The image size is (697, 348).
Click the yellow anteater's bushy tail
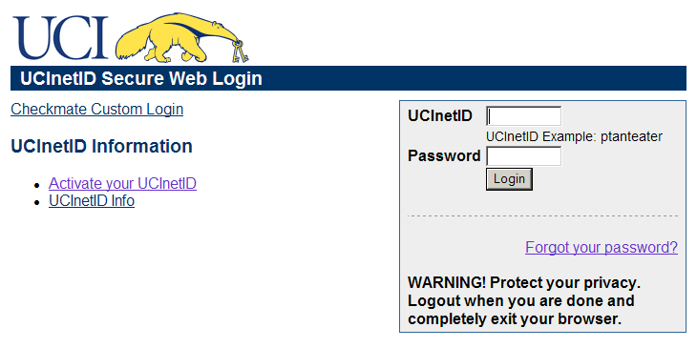tap(134, 43)
